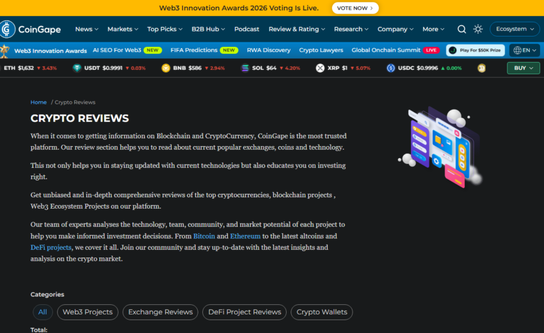Viewport: 544px width, 333px height.
Task: Open the BUY dropdown button
Action: point(523,68)
